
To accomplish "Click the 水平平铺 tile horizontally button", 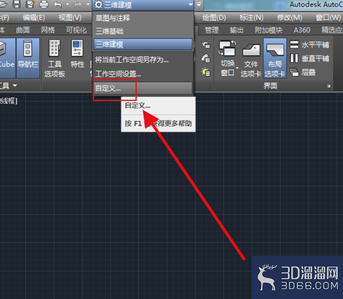I will [310, 45].
